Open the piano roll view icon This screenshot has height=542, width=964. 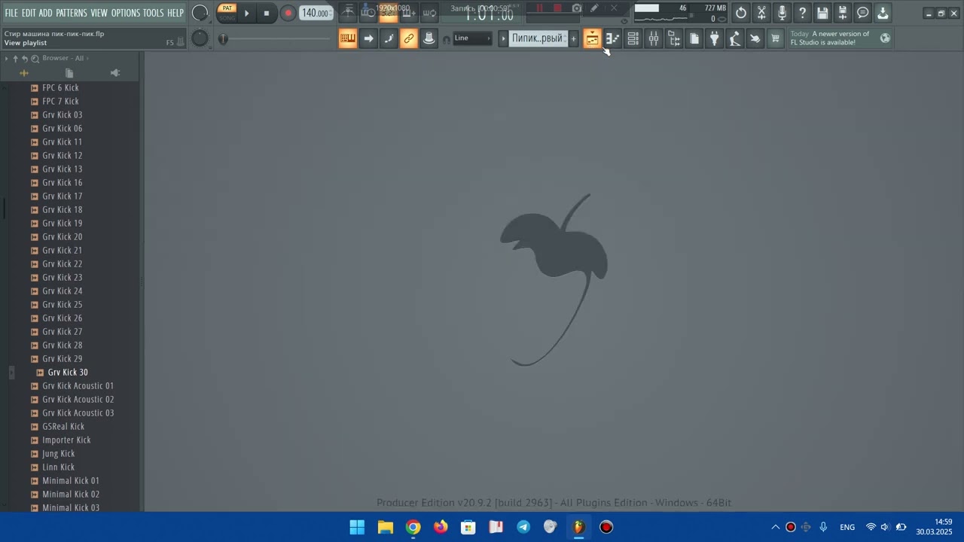[612, 38]
